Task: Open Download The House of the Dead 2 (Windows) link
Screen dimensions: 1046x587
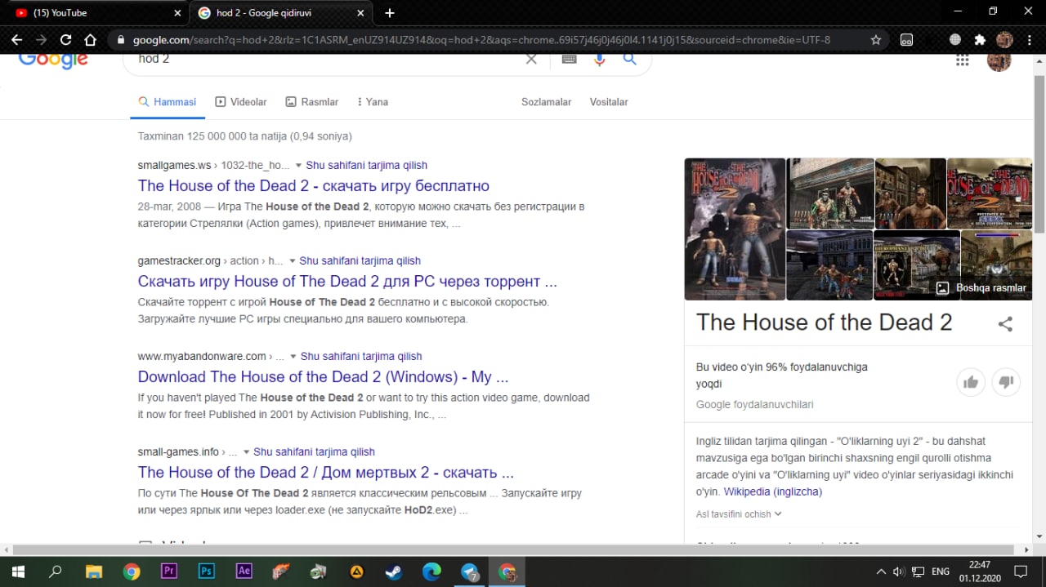Action: pyautogui.click(x=324, y=377)
